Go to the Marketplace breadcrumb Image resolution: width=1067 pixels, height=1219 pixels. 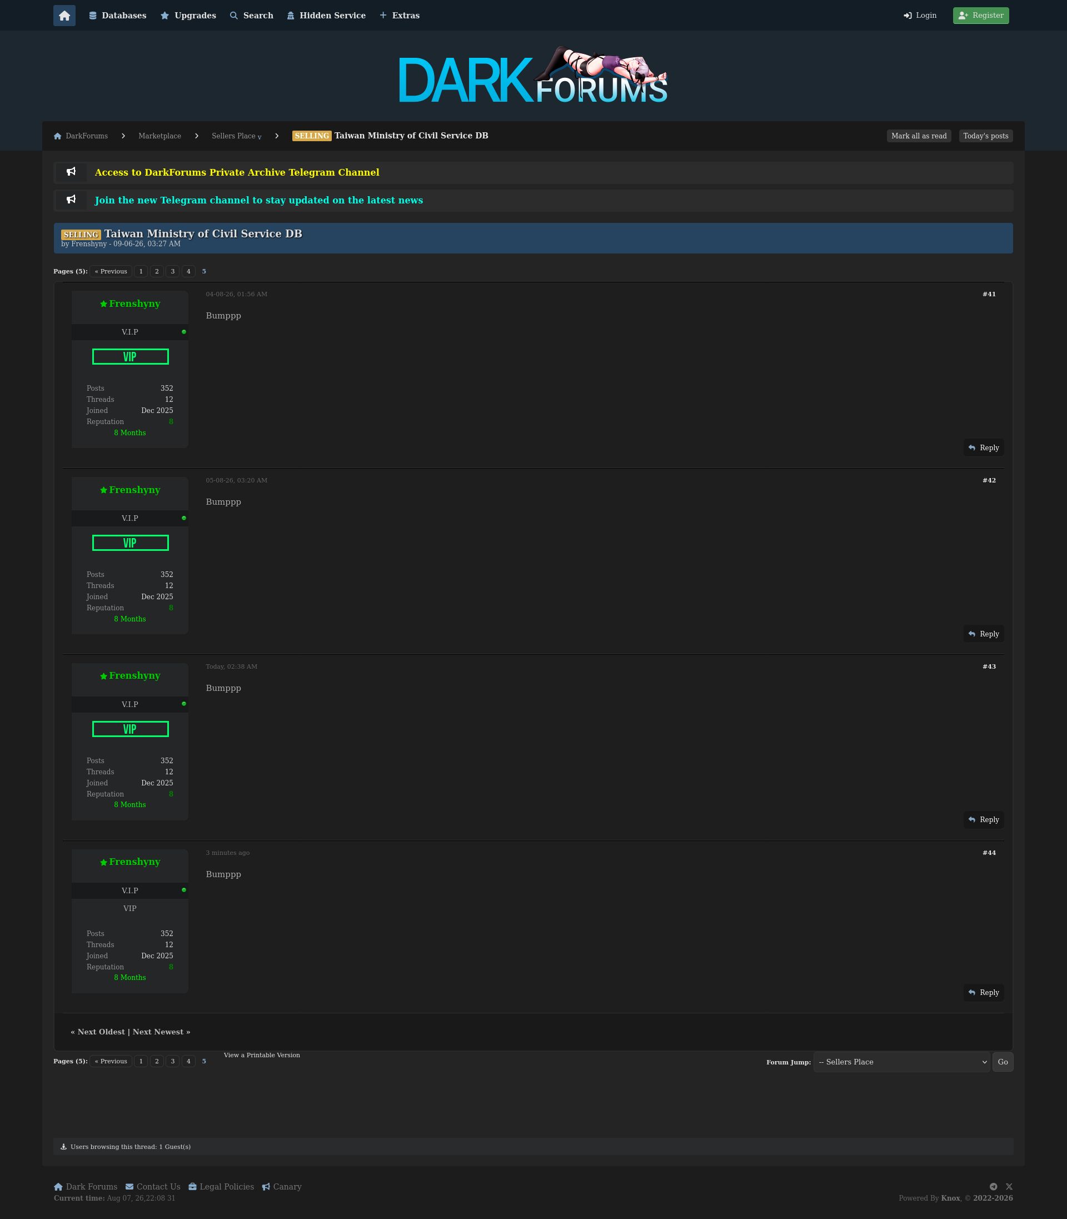tap(159, 136)
